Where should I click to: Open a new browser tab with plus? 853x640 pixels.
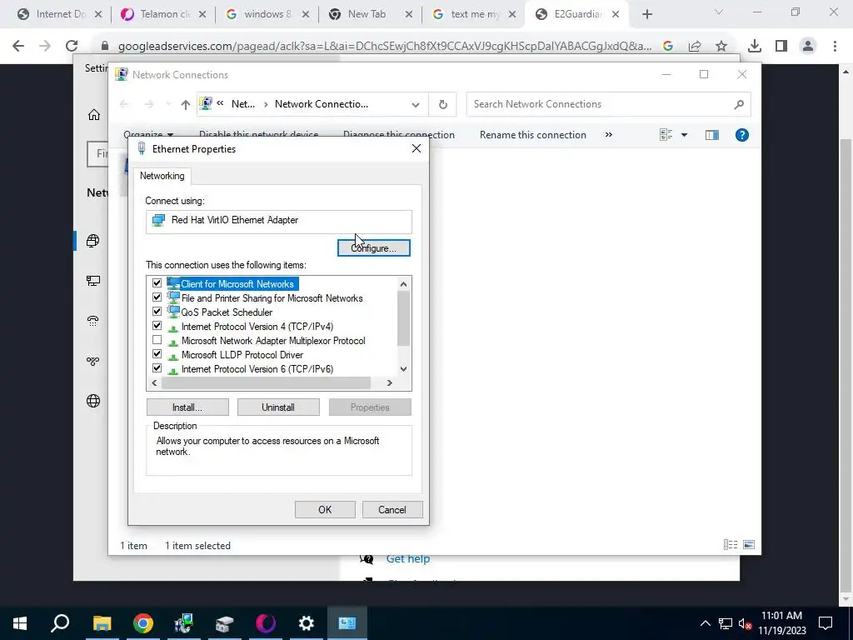[x=646, y=15]
